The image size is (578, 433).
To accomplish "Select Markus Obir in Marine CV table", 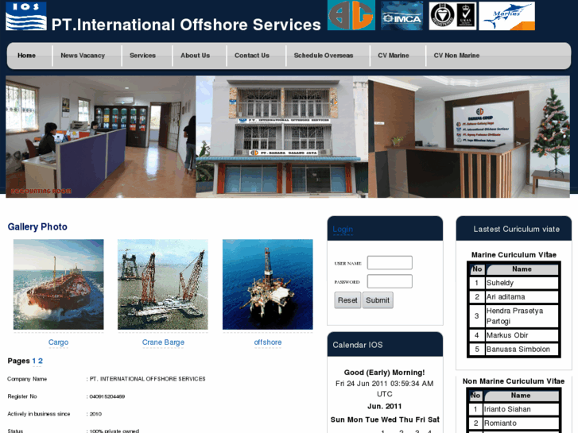I will click(507, 335).
